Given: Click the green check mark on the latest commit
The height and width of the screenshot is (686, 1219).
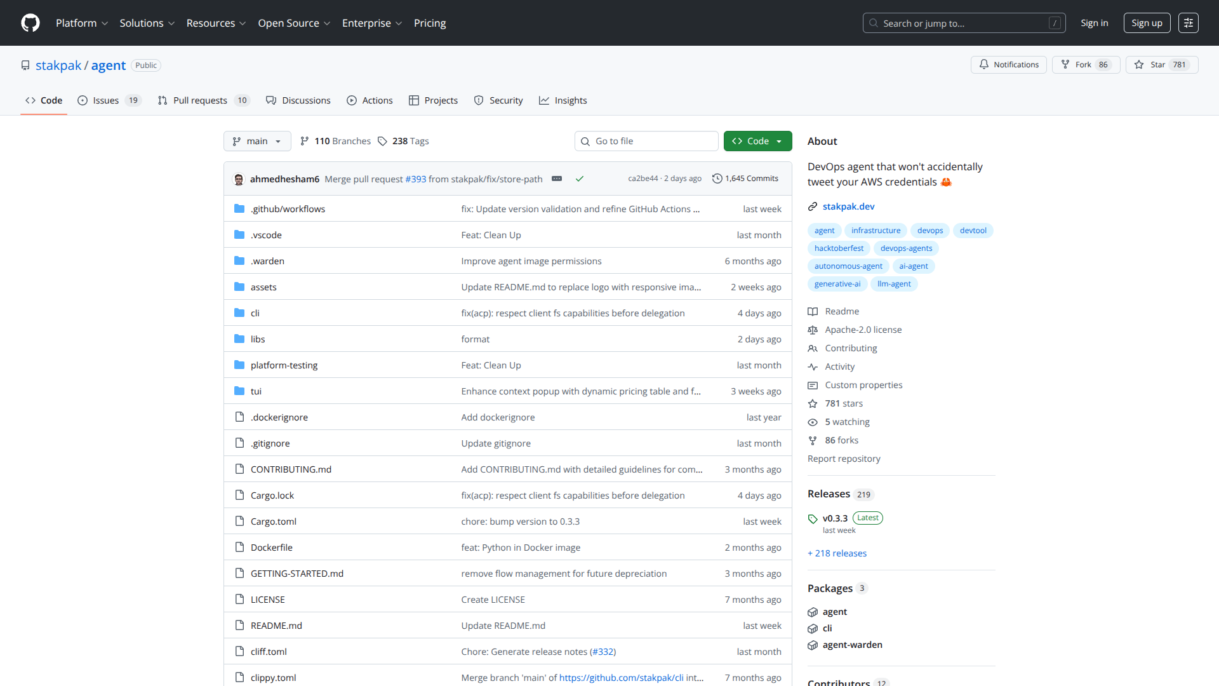Looking at the screenshot, I should tap(579, 178).
